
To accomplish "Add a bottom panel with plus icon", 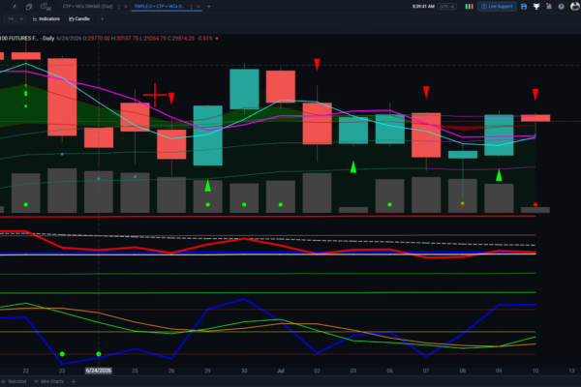I will (x=74, y=381).
